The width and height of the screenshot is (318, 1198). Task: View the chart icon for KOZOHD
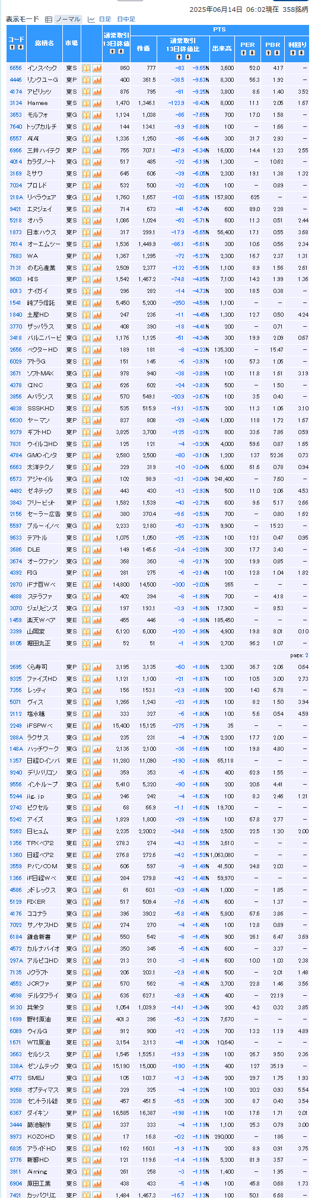click(x=97, y=1137)
